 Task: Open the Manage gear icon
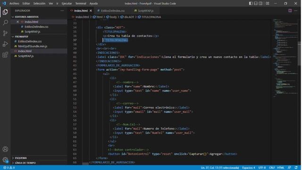[5, 160]
